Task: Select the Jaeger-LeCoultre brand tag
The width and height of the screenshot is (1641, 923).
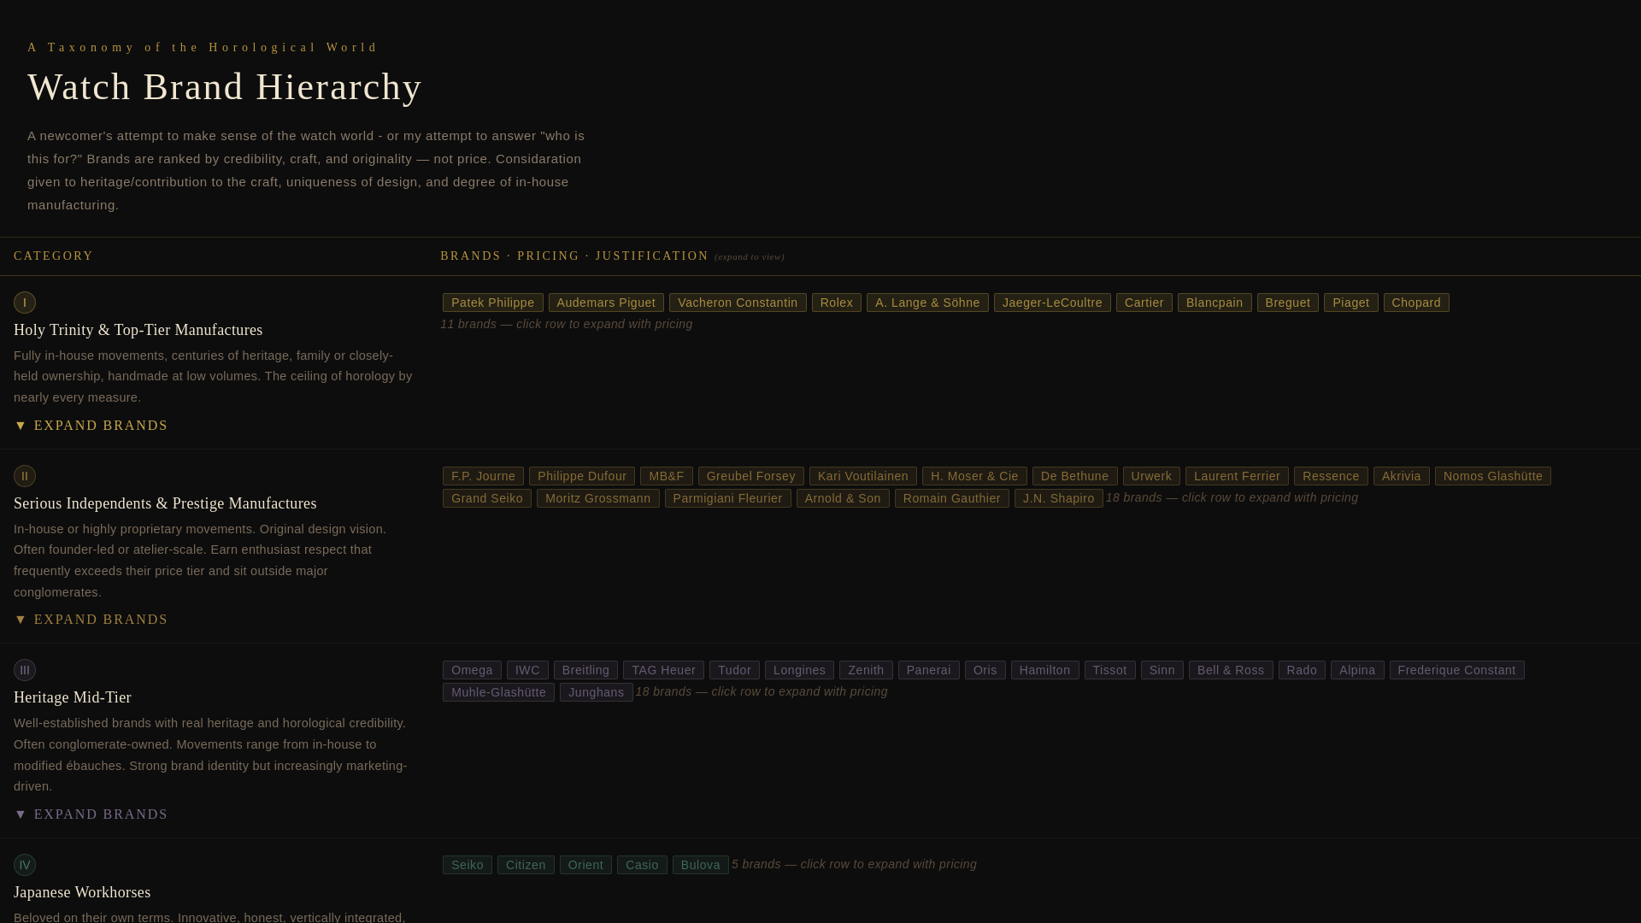Action: tap(1052, 303)
